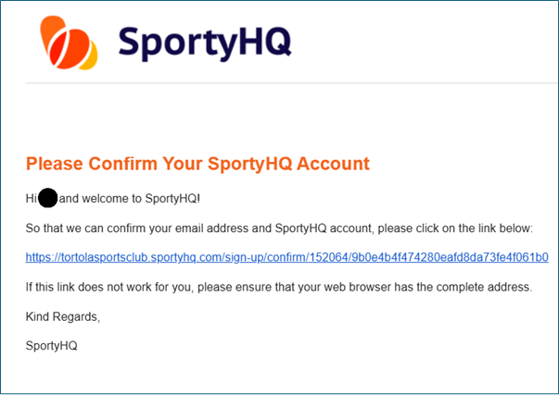Click the 'If this link does not work' sentence
Image resolution: width=559 pixels, height=395 pixels.
click(279, 287)
